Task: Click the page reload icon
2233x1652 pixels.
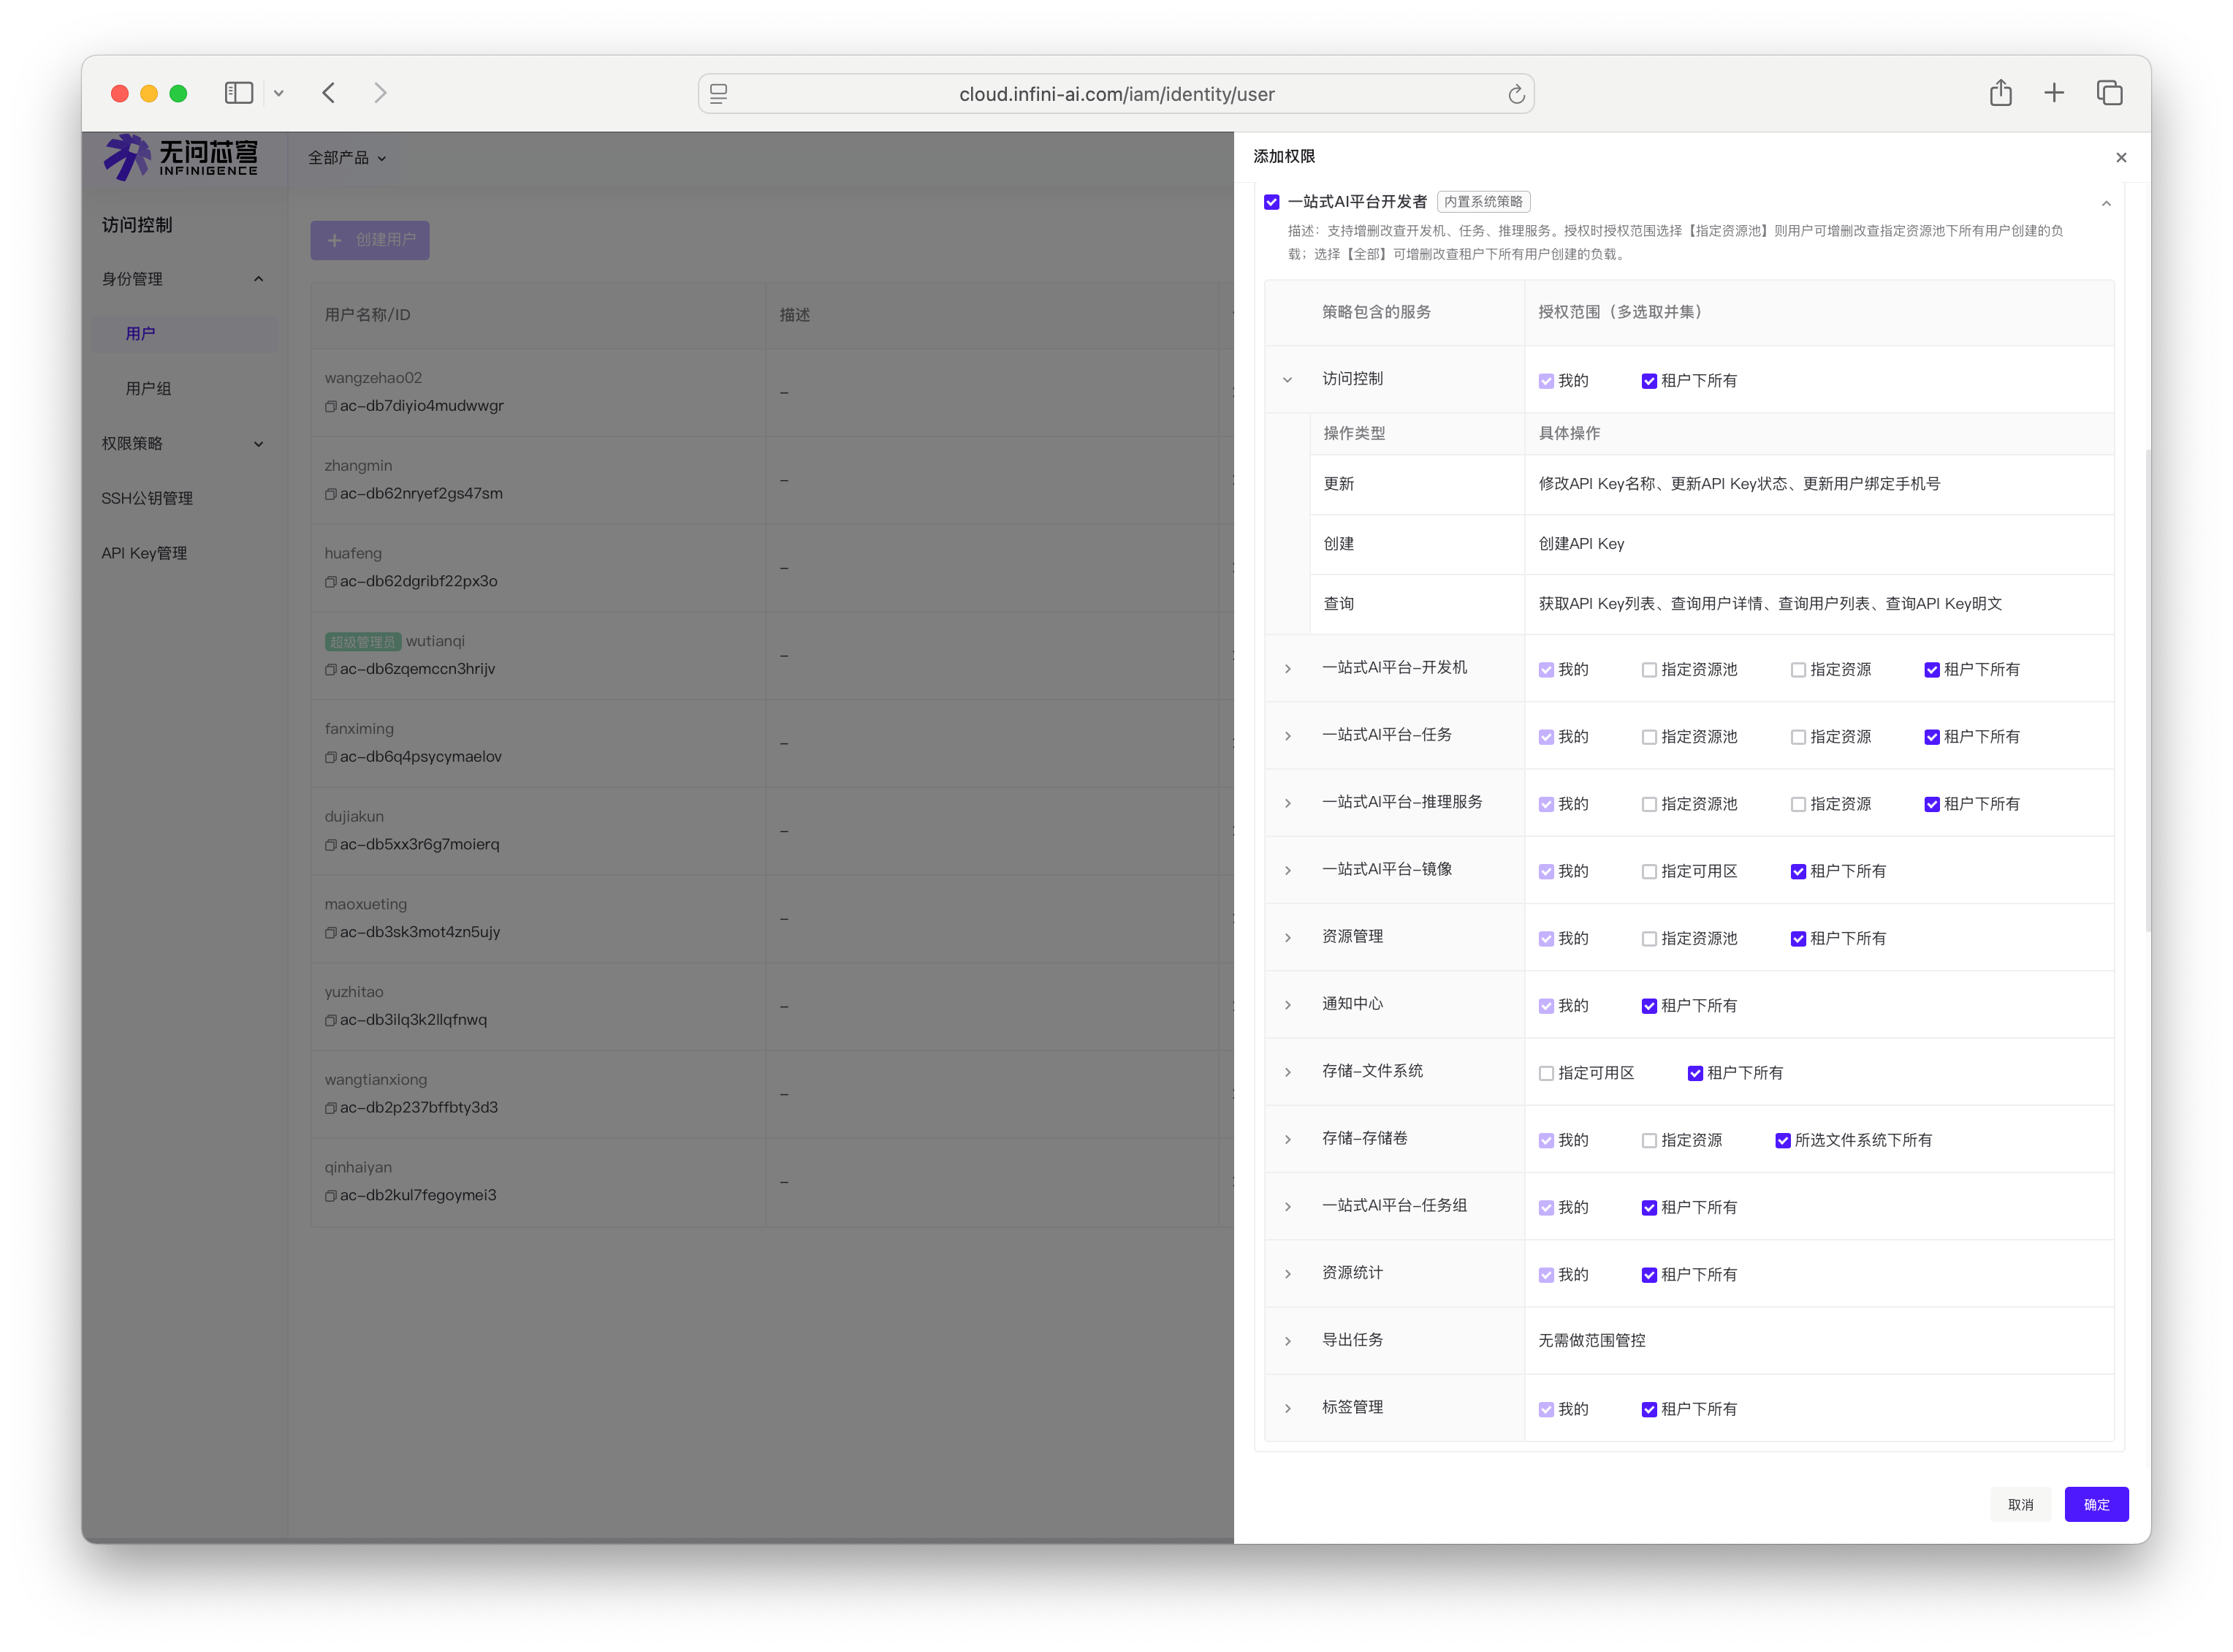Action: pyautogui.click(x=1515, y=94)
